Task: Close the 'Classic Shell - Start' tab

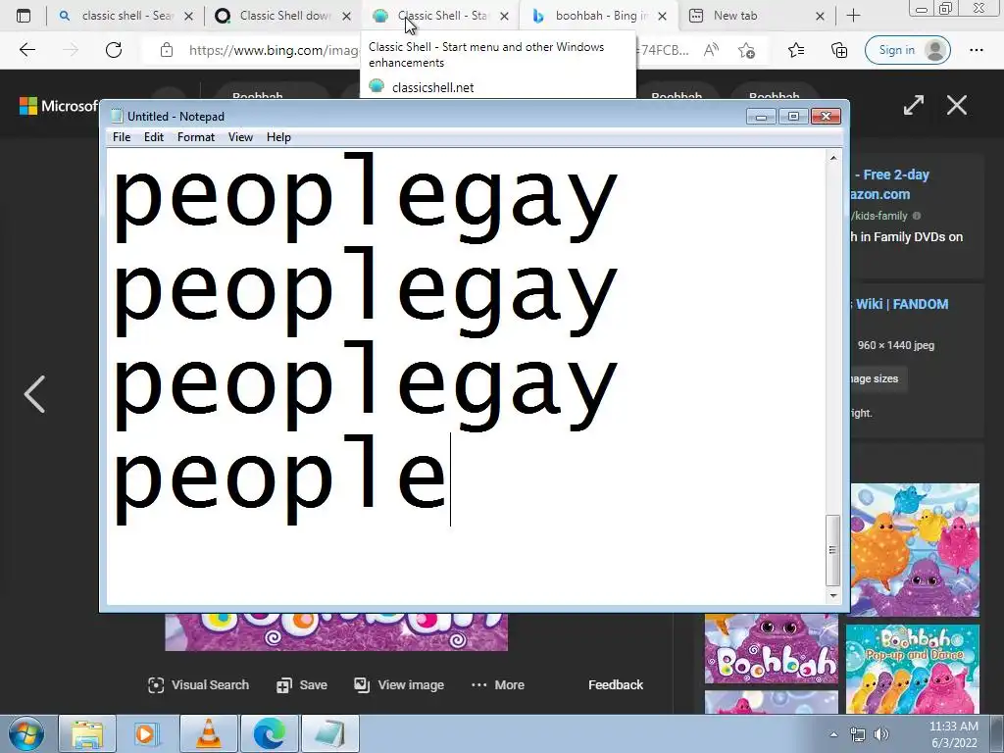Action: click(x=505, y=16)
